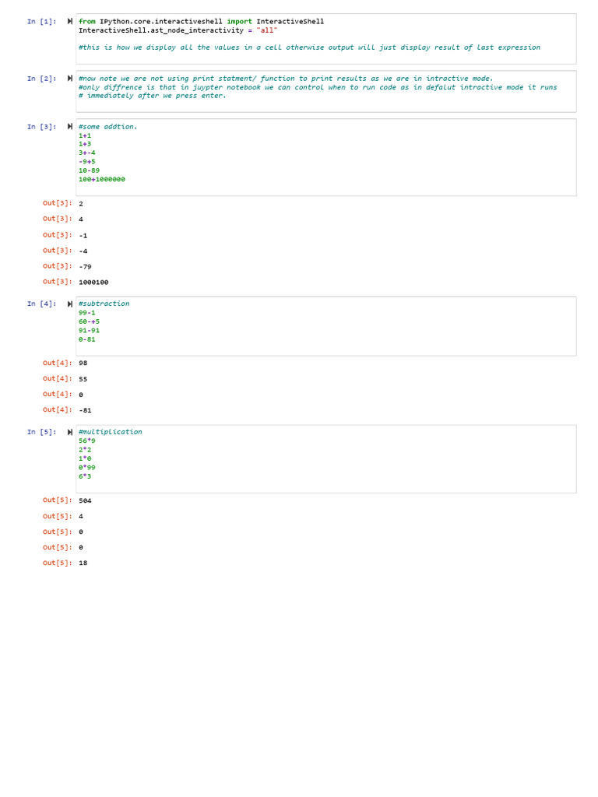Click the '"all"' string in cell one

267,30
